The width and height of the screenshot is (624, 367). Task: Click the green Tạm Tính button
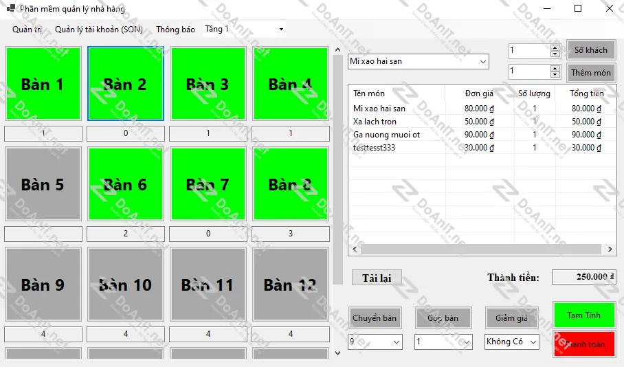584,315
